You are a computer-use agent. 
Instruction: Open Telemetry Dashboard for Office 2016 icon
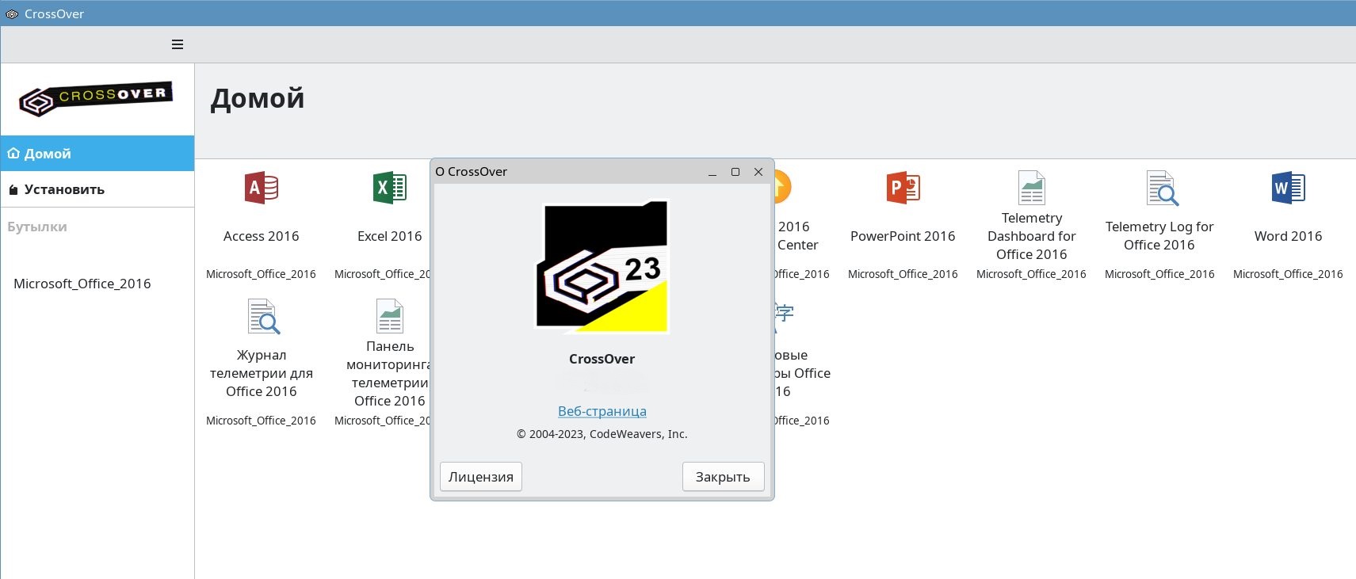coord(1032,188)
